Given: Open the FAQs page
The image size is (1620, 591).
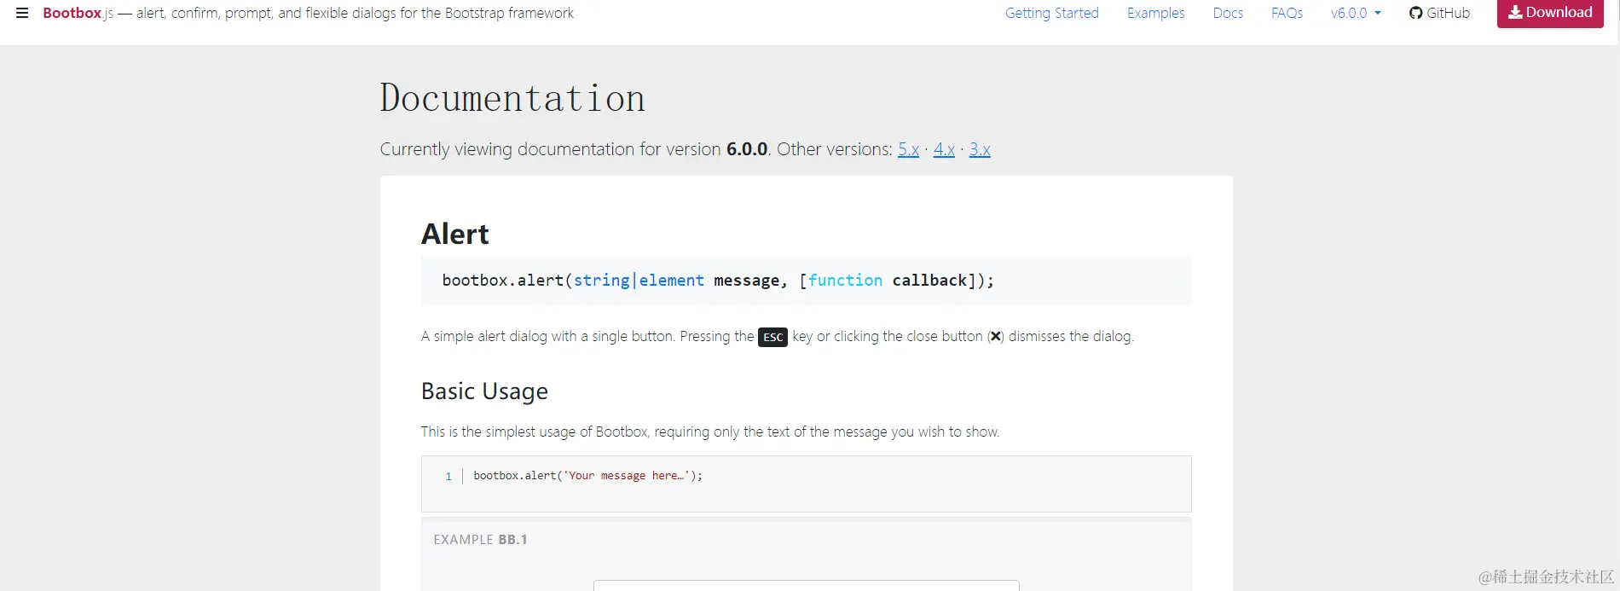Looking at the screenshot, I should 1287,13.
